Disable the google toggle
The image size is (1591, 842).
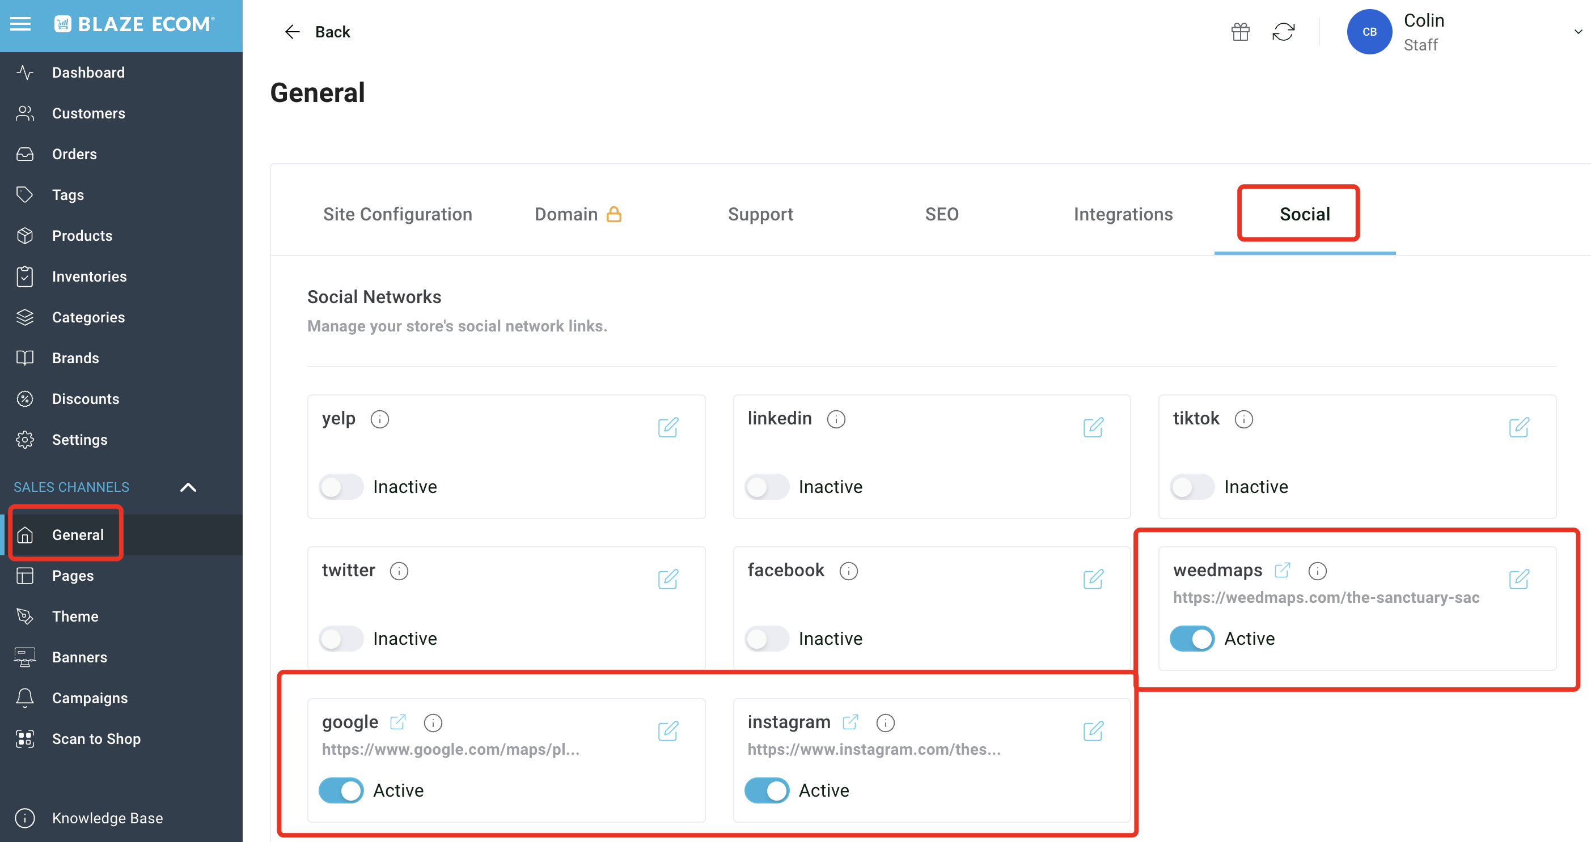pyautogui.click(x=341, y=791)
